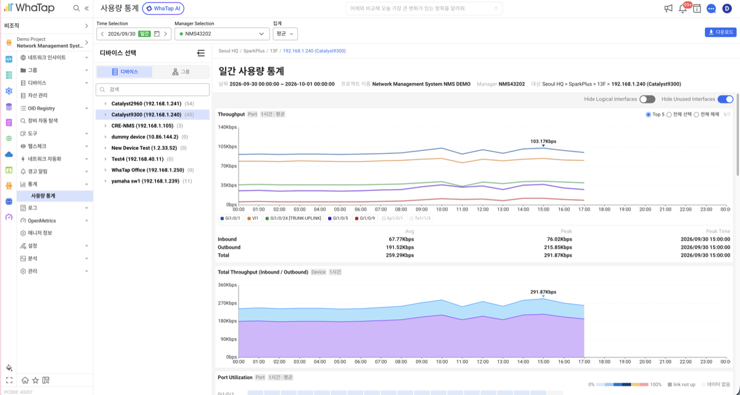
Task: Toggle Hide Logical Interfaces switch
Action: point(647,99)
